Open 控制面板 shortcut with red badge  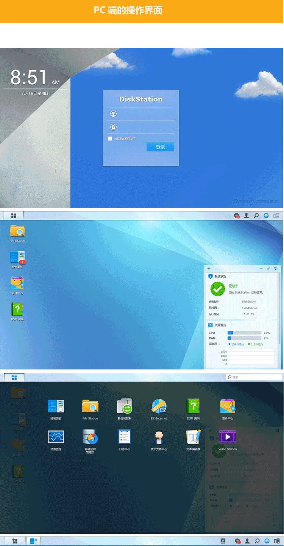pos(17,260)
